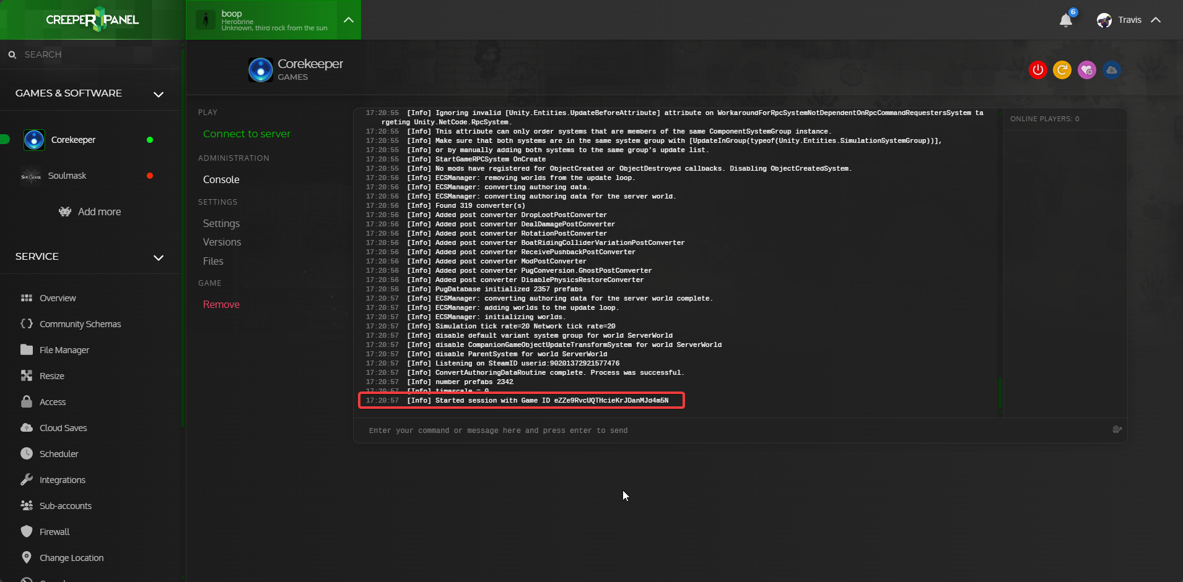
Task: Open the Files page
Action: click(213, 261)
